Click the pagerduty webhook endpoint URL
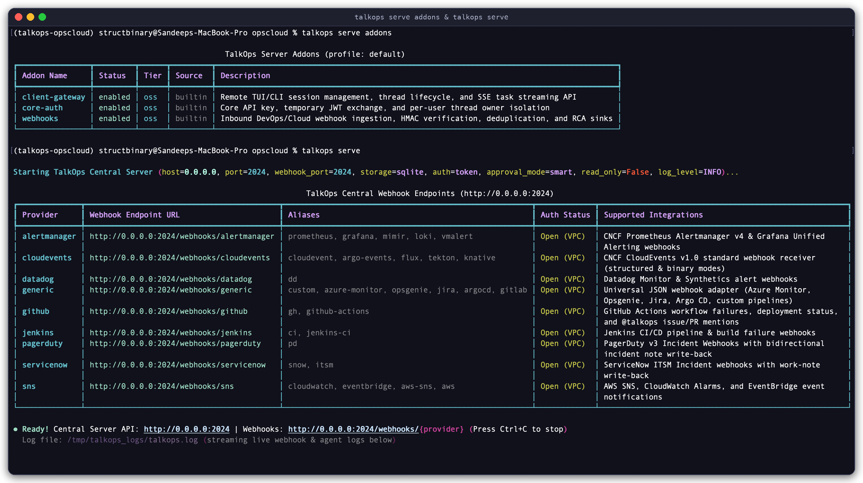863x483 pixels. coord(175,343)
